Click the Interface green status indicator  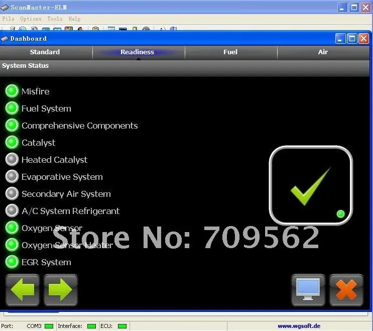(x=91, y=326)
